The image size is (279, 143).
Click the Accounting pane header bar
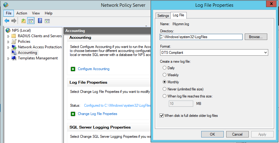click(107, 31)
